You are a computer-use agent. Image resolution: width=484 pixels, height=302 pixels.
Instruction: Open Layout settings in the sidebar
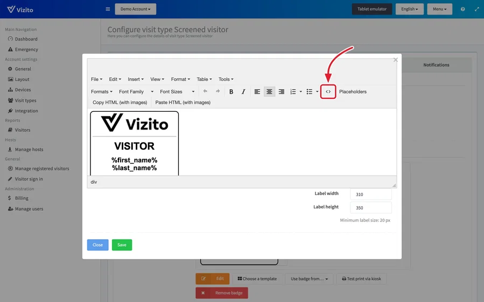click(18, 79)
